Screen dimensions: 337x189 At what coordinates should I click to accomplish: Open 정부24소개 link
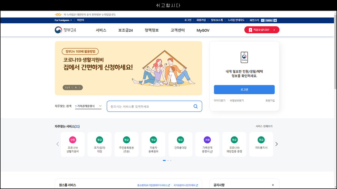tap(217, 20)
